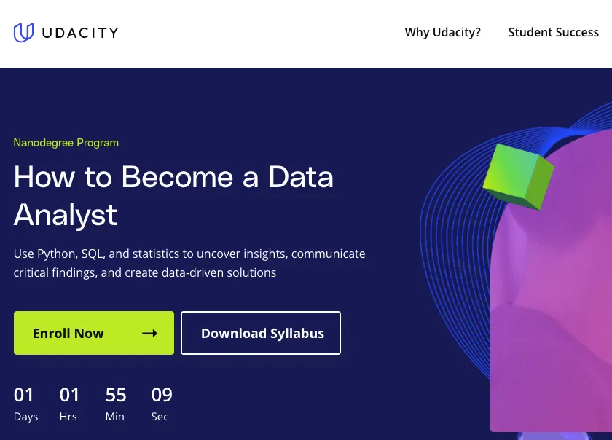Click the Nanodegree Program label
Viewport: 612px width, 440px height.
click(66, 143)
